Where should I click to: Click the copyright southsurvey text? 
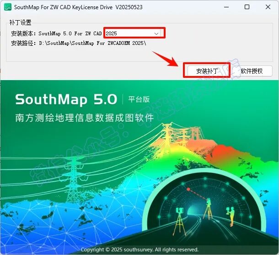click(x=139, y=250)
